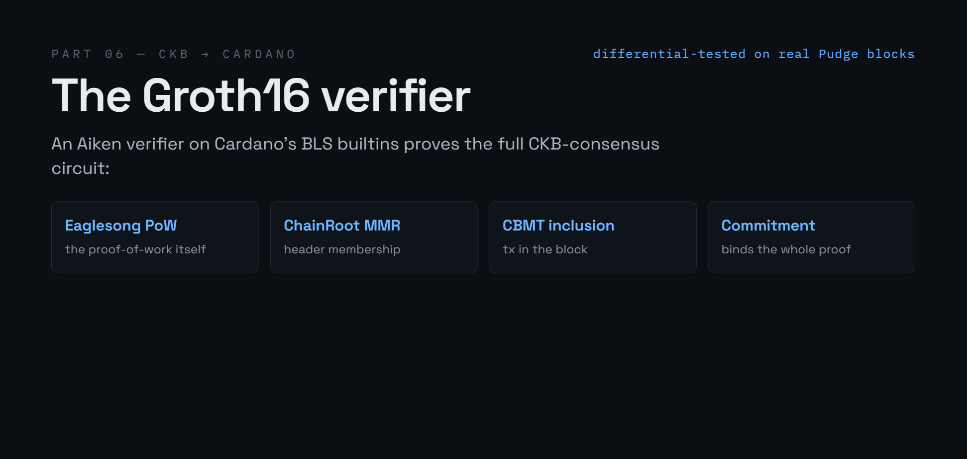Click the 'CKB' label in breadcrumb
Viewport: 967px width, 459px height.
[x=173, y=54]
